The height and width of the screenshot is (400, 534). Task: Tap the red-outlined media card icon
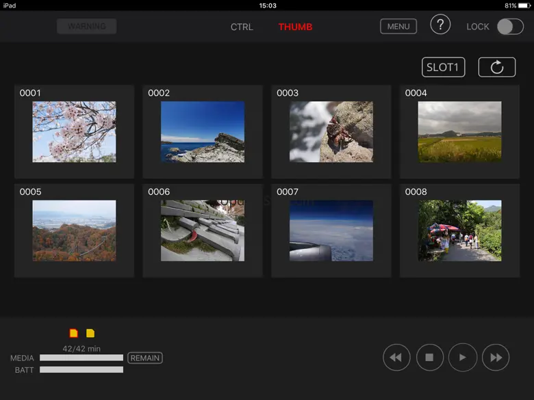pos(73,334)
